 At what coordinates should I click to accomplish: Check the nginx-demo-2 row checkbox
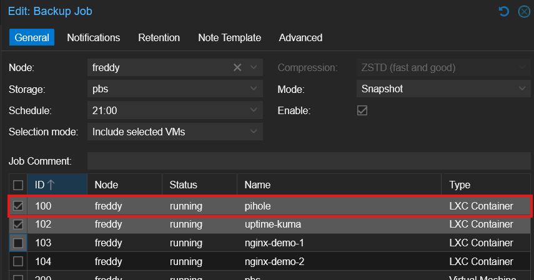click(18, 261)
